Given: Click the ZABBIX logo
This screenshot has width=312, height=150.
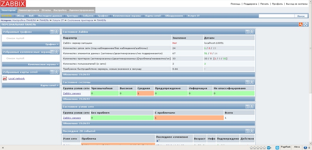Looking at the screenshot, I should [x=13, y=4].
